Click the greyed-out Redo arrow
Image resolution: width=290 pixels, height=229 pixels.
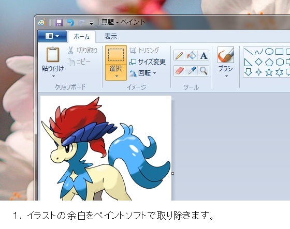coord(81,23)
